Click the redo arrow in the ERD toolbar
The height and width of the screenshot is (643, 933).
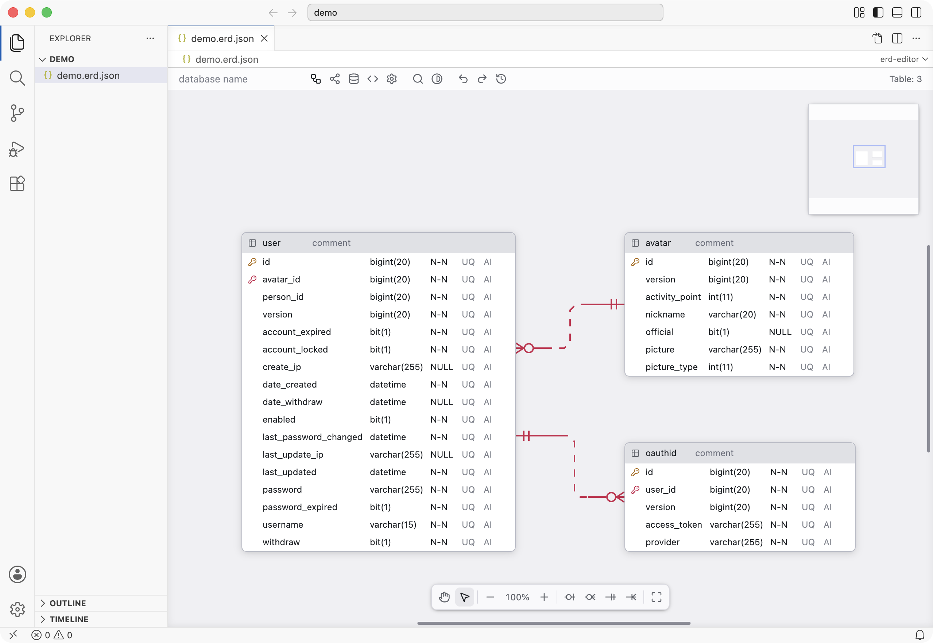pyautogui.click(x=482, y=79)
